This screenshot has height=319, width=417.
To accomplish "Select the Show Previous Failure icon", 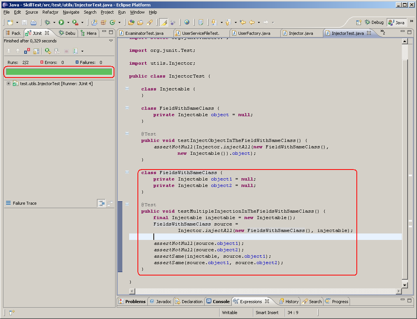I will pos(18,51).
